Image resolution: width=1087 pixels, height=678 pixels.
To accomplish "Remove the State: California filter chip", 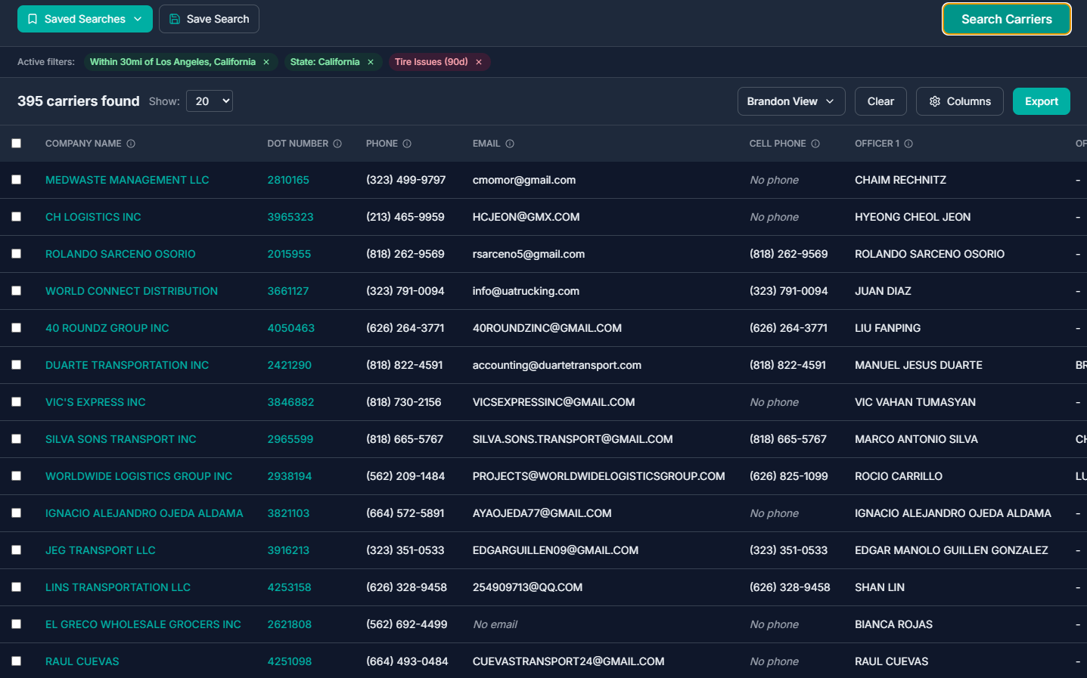I will pos(371,62).
